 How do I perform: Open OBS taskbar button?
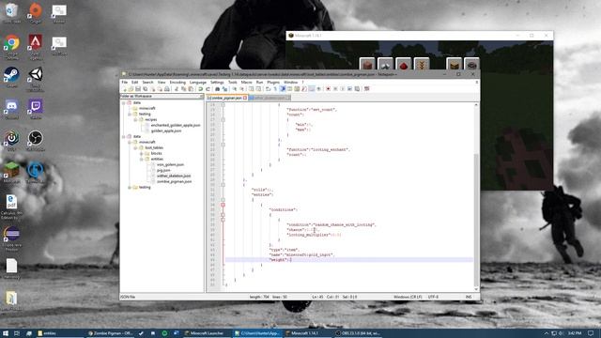[358, 333]
